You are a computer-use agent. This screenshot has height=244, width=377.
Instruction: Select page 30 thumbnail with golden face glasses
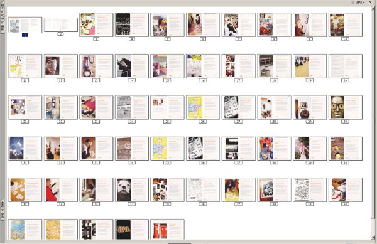tap(346, 107)
